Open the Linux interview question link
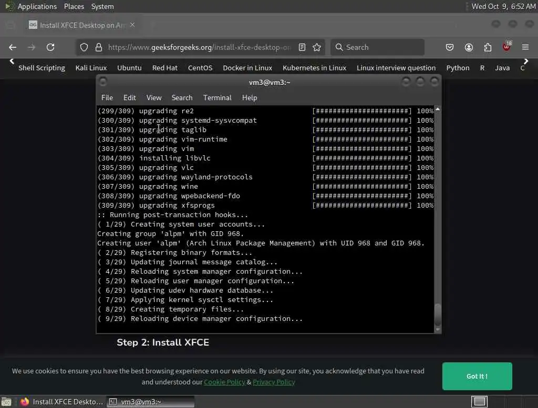 pos(396,68)
